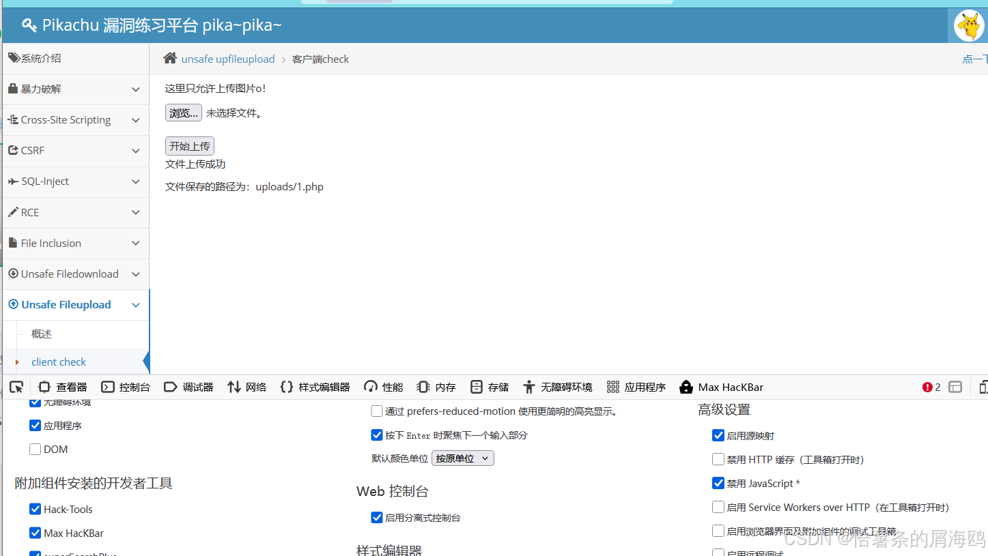Click the pencil icon beside RCE
Screen dimensions: 988x556
point(13,212)
